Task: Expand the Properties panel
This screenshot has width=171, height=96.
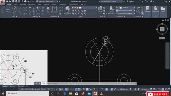Action: click(121, 17)
